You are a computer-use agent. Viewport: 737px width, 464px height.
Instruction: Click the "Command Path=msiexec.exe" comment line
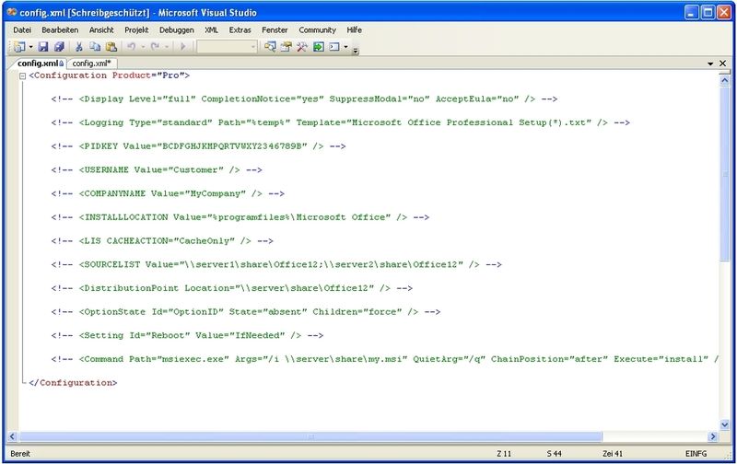pyautogui.click(x=385, y=359)
